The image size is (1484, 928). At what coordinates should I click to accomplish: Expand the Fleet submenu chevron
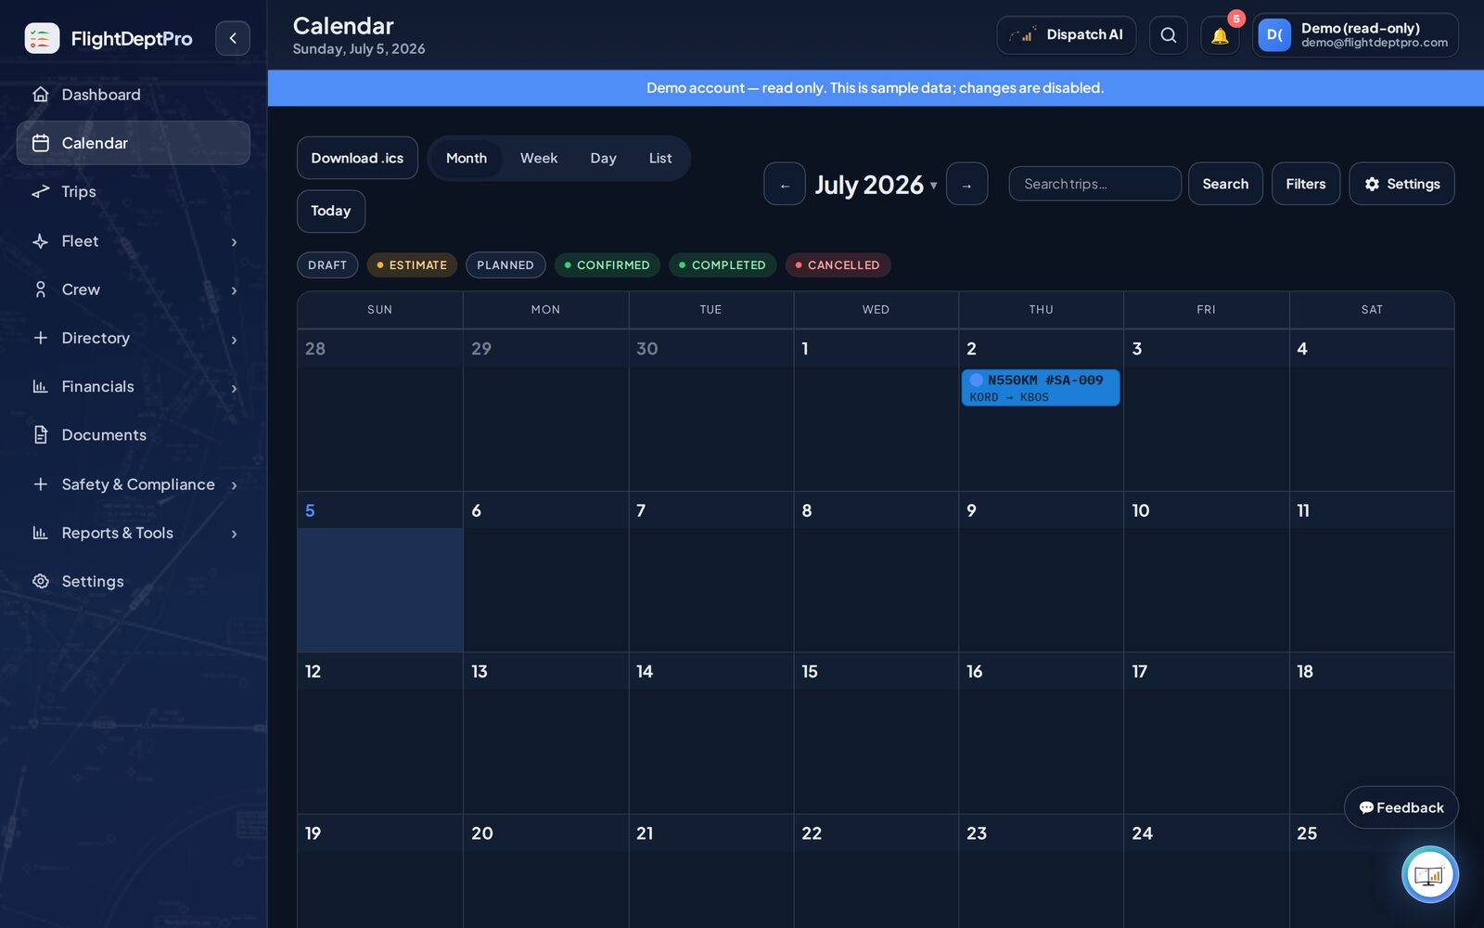tap(234, 241)
